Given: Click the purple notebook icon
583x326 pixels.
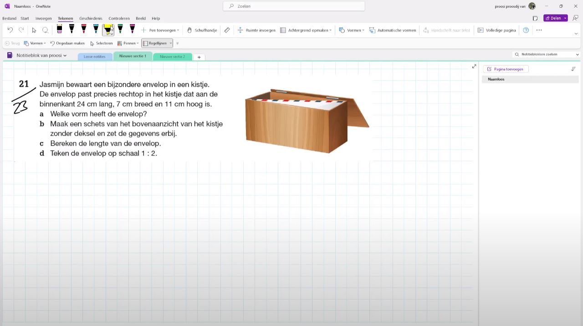Looking at the screenshot, I should [x=10, y=56].
